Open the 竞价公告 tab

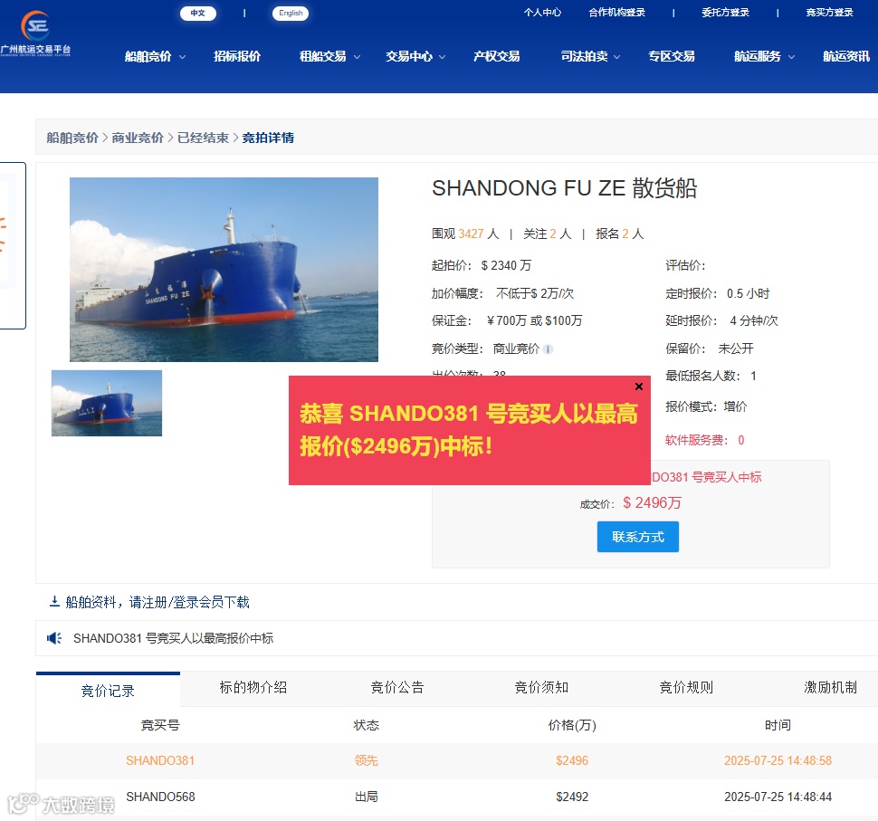click(397, 687)
